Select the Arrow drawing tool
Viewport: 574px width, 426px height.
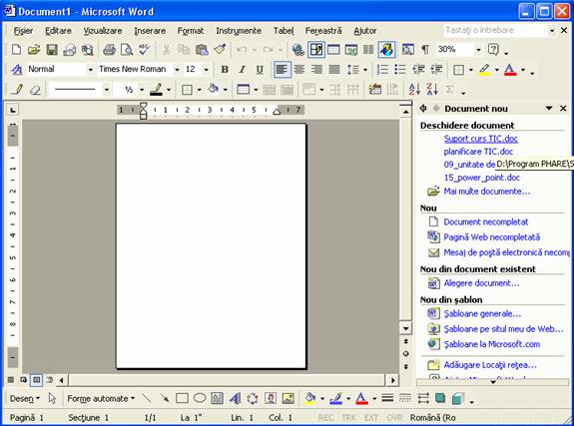(165, 398)
